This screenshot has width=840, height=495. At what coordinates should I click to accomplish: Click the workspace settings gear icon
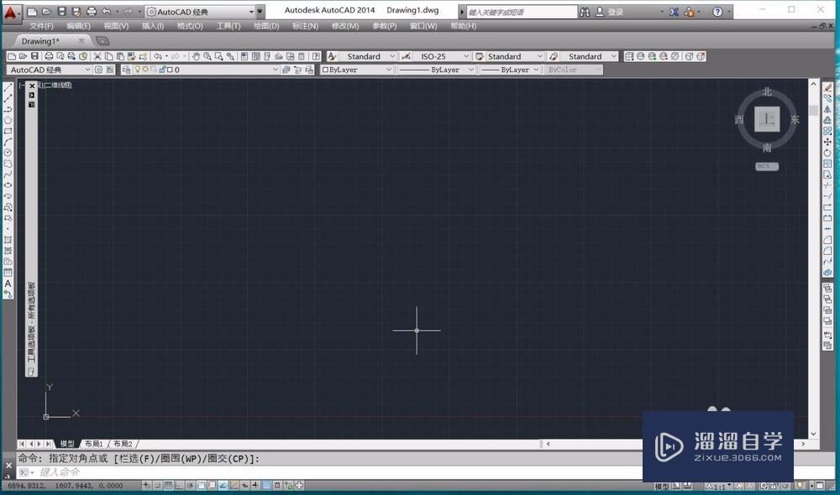tap(98, 70)
